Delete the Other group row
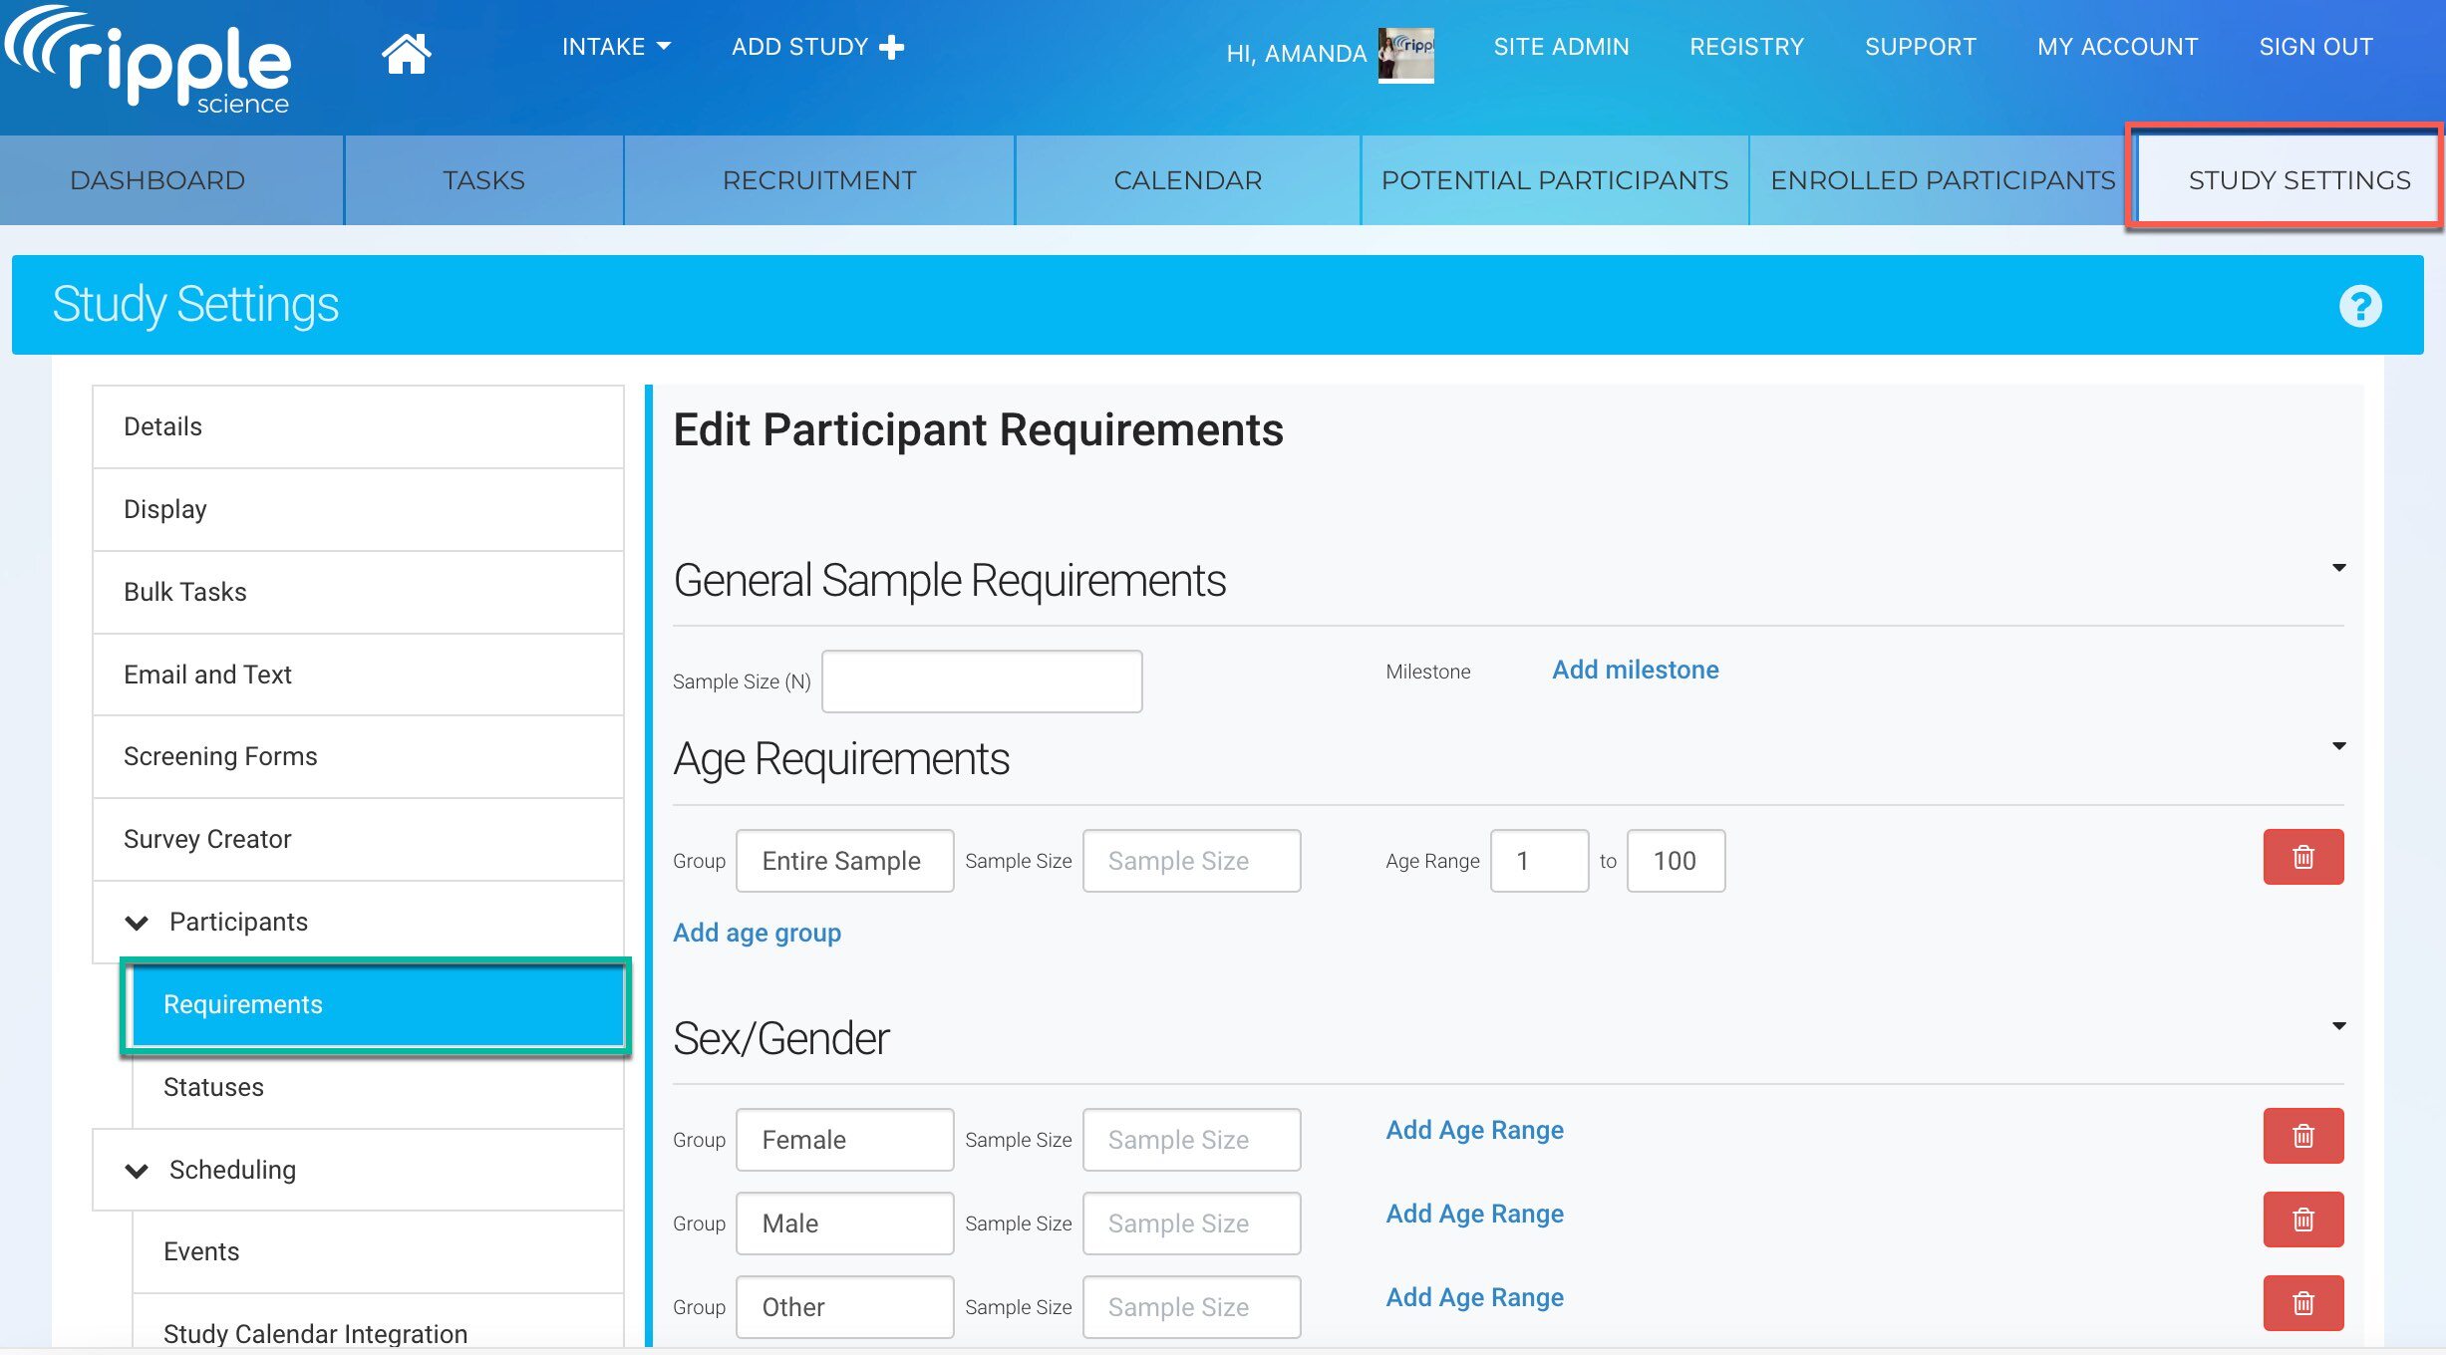This screenshot has width=2446, height=1355. 2302,1303
